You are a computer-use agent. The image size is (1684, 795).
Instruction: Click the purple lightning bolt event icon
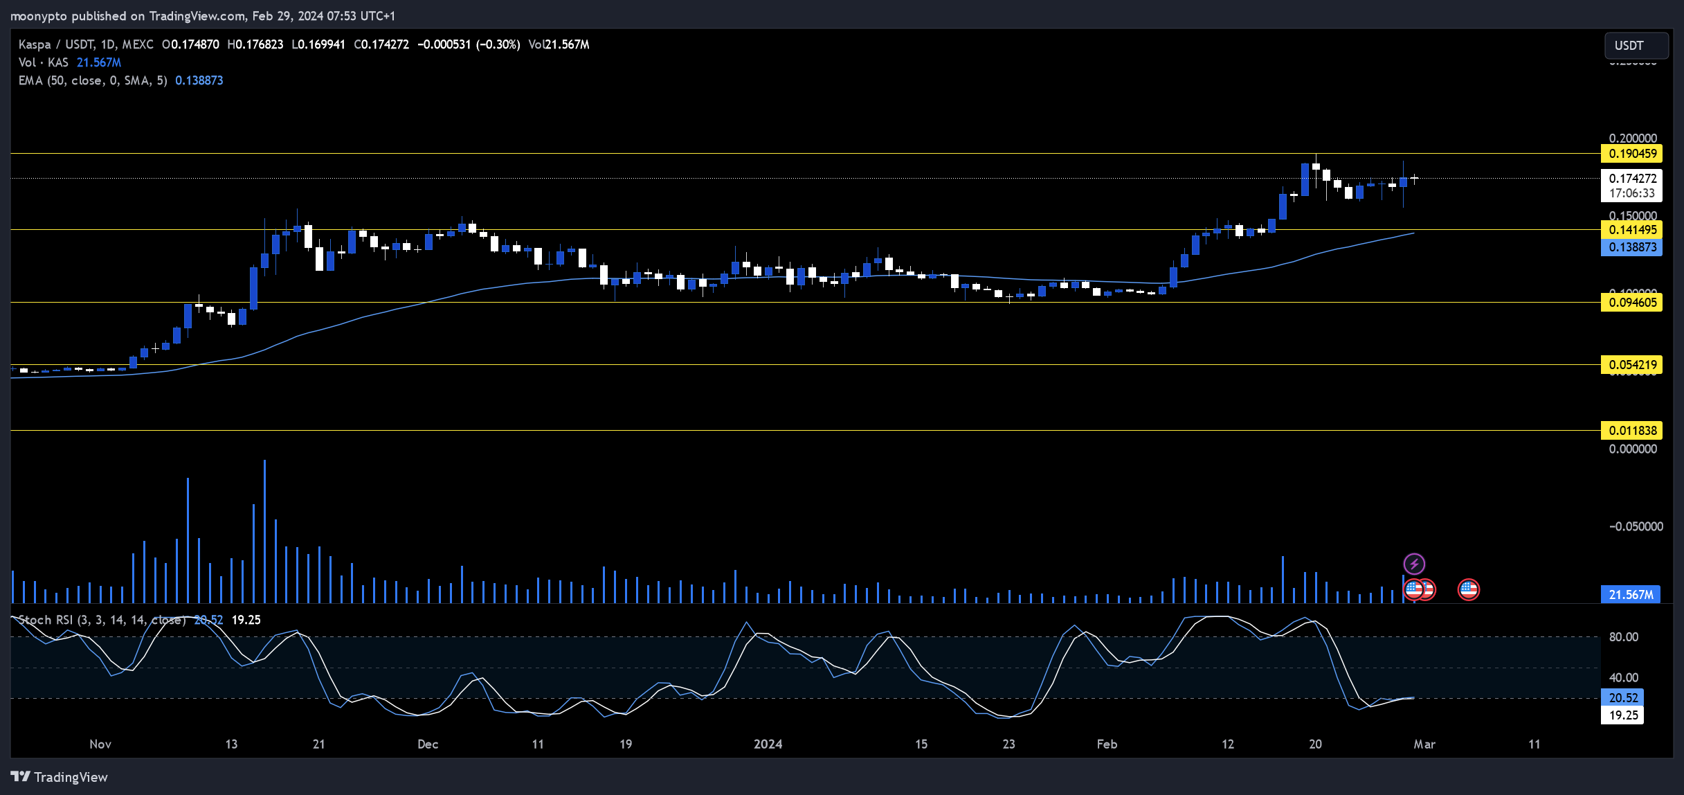pos(1414,564)
